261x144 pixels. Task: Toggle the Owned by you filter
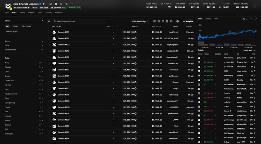[x=12, y=31]
